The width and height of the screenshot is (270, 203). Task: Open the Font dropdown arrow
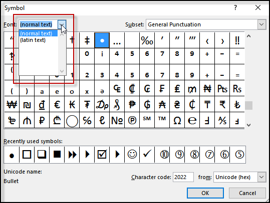tap(62, 24)
